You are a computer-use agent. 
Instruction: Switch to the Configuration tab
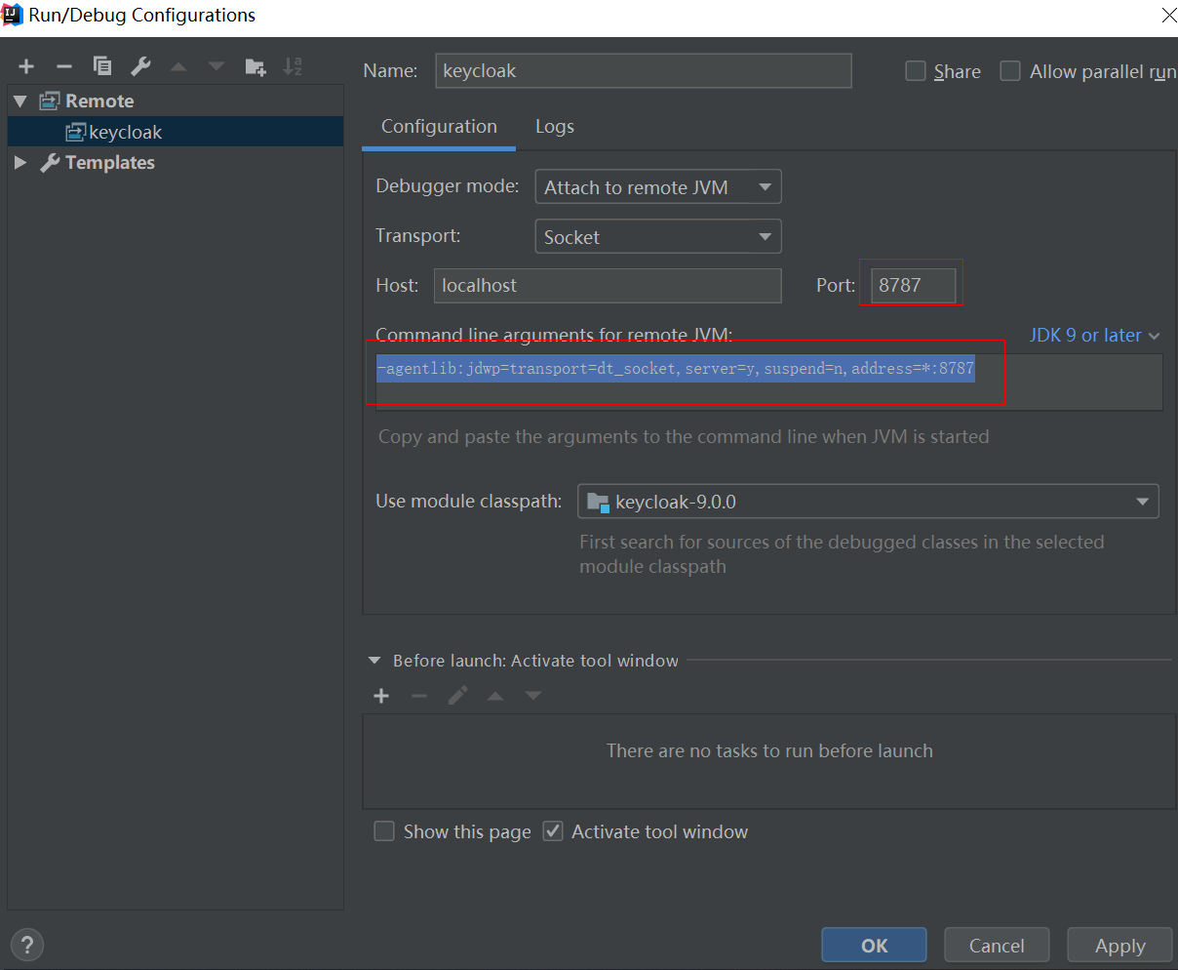(439, 127)
